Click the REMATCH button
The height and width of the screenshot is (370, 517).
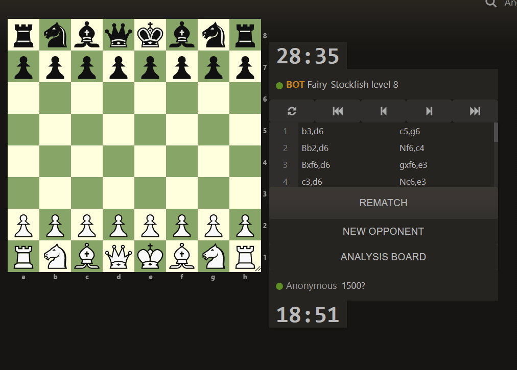[x=384, y=203]
